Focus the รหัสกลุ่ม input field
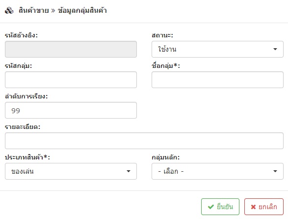This screenshot has width=288, height=219. (71, 80)
